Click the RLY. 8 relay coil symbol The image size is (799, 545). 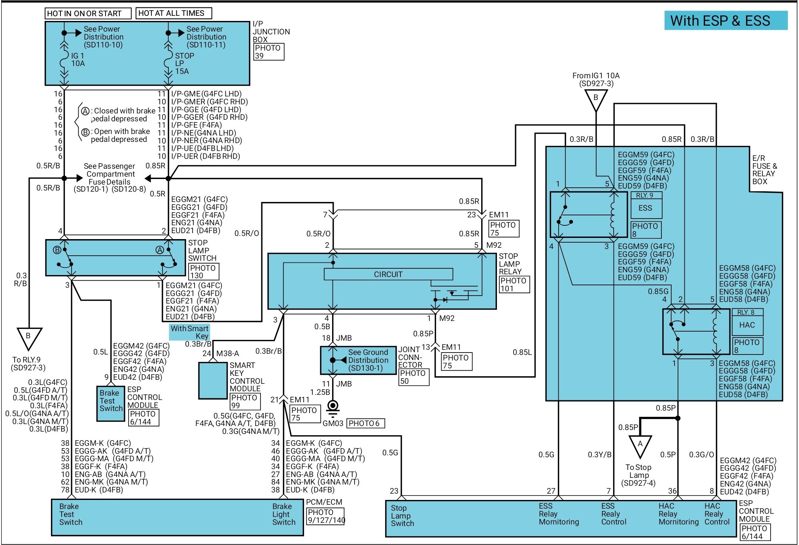click(716, 331)
